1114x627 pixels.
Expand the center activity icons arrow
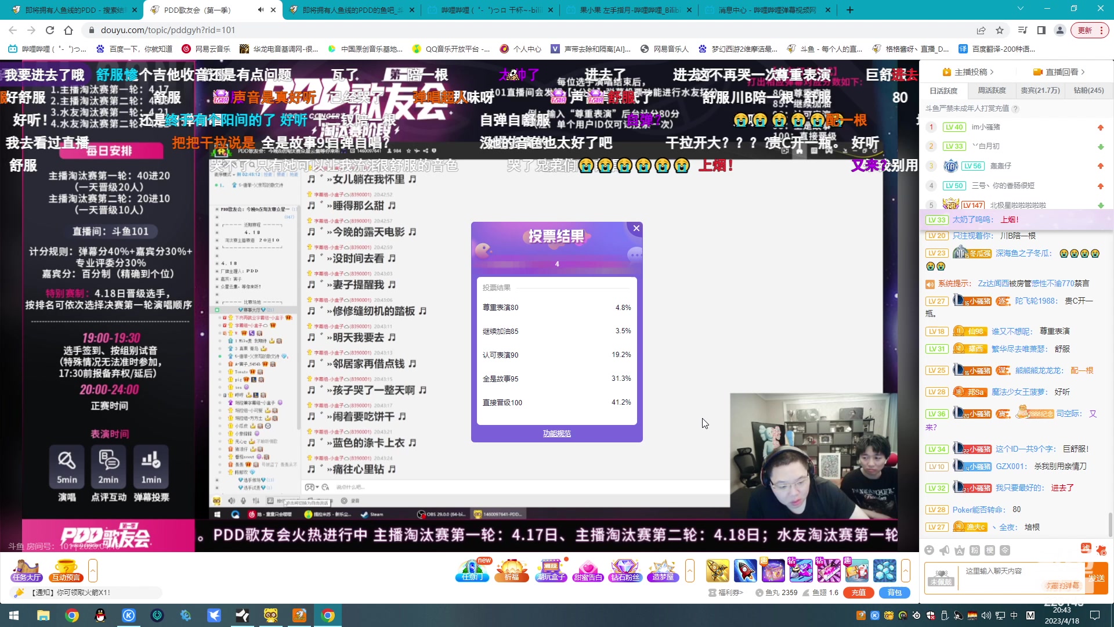[x=690, y=571]
